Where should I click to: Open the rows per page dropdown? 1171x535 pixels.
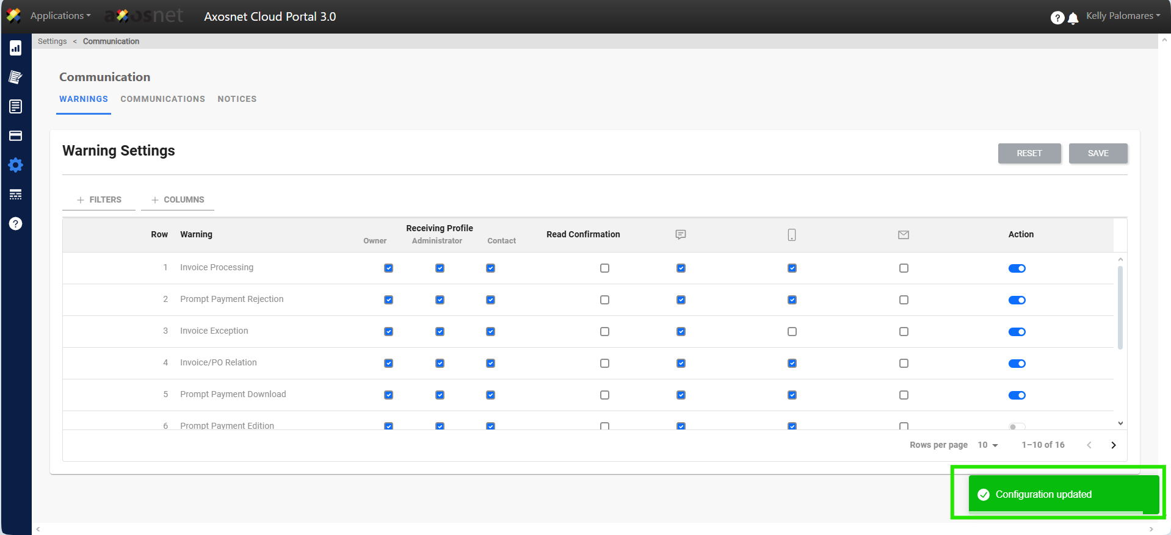pos(987,445)
